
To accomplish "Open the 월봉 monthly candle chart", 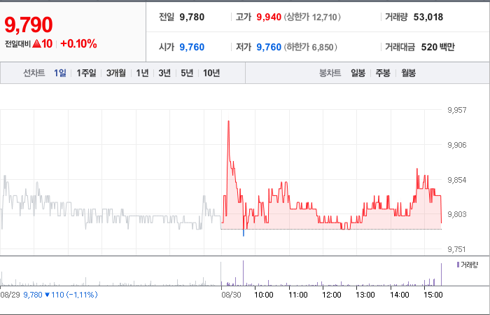I will tap(408, 73).
